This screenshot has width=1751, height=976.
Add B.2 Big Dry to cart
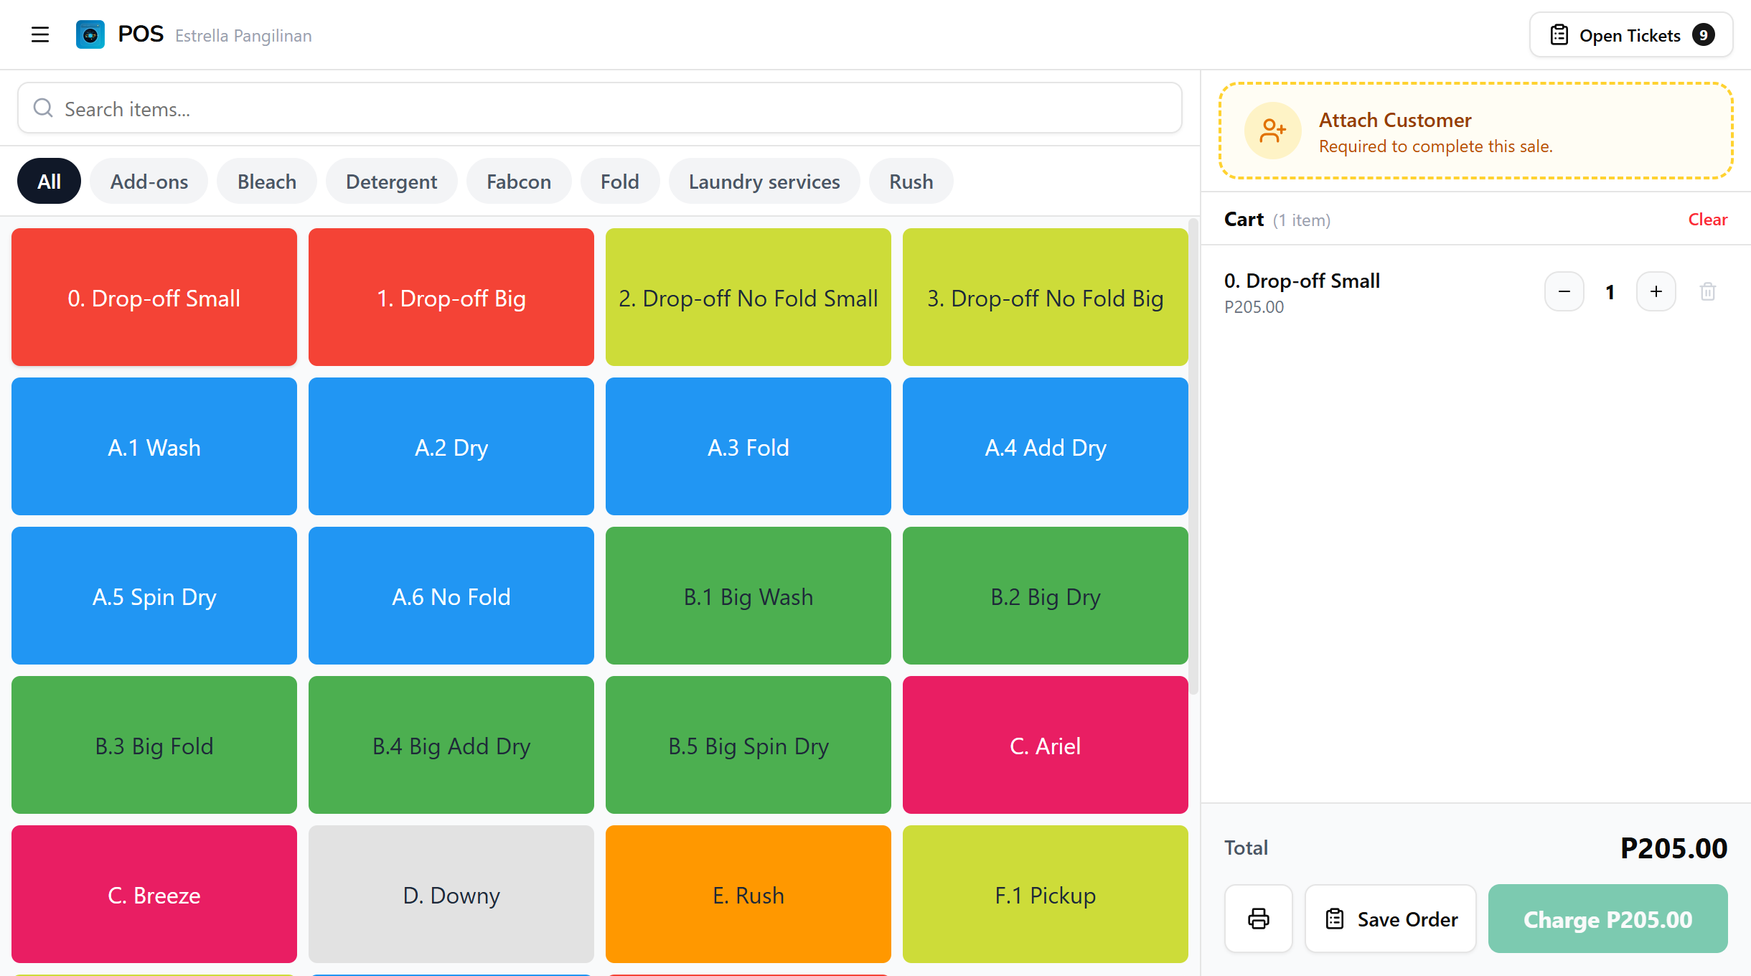tap(1046, 596)
